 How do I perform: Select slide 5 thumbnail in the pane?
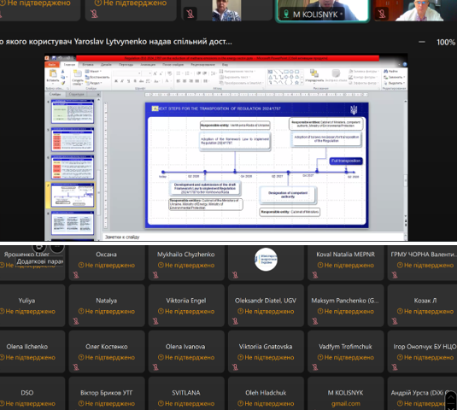pos(73,139)
